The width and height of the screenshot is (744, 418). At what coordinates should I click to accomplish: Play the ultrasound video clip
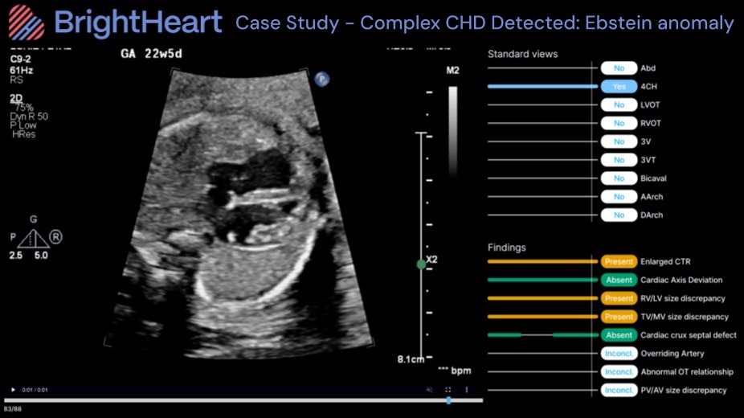tap(13, 390)
